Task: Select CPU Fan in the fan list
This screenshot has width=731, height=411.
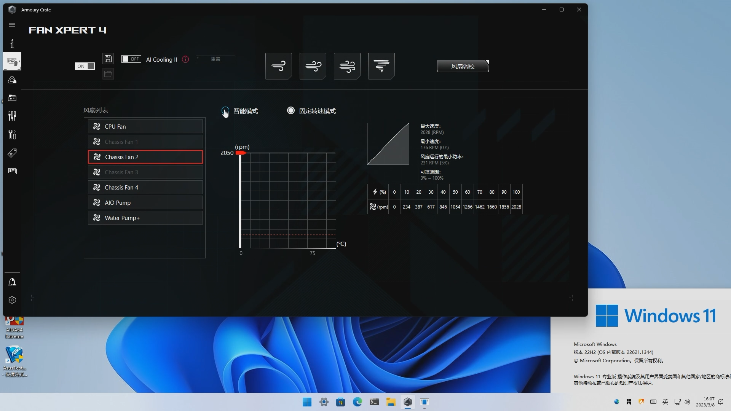Action: click(145, 126)
